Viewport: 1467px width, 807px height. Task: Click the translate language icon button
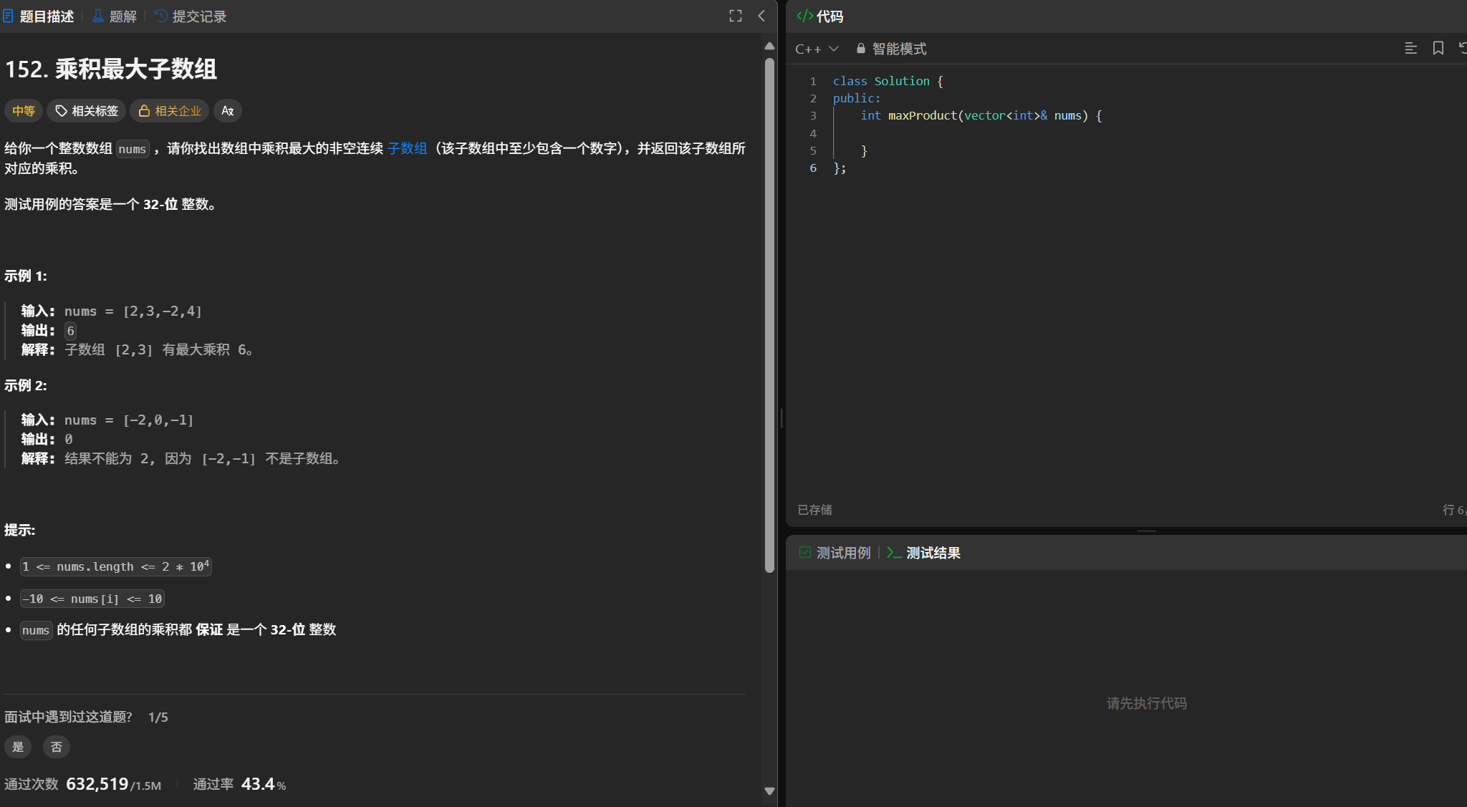pyautogui.click(x=228, y=111)
